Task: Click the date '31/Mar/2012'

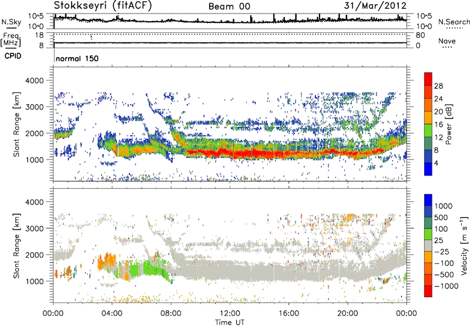Action: (x=375, y=5)
